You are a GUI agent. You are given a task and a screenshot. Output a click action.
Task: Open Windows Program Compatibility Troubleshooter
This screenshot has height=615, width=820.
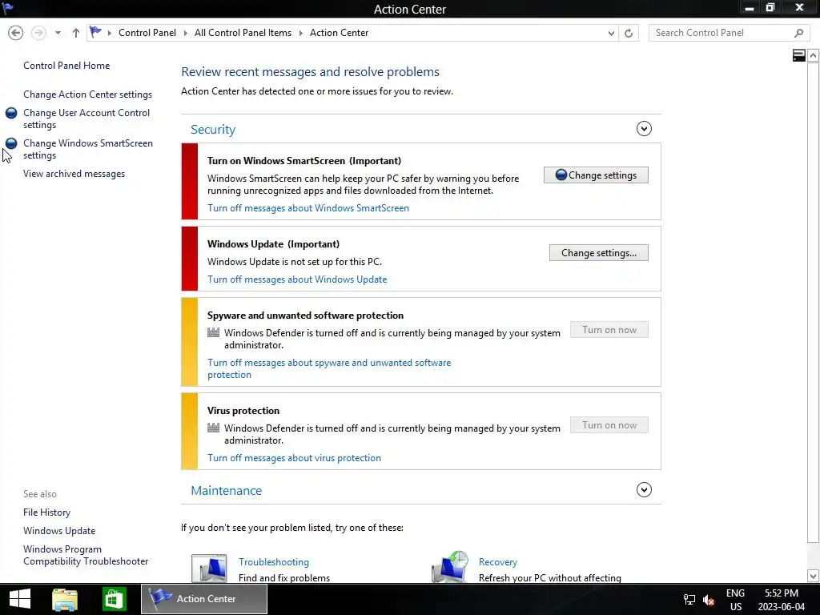pyautogui.click(x=86, y=556)
